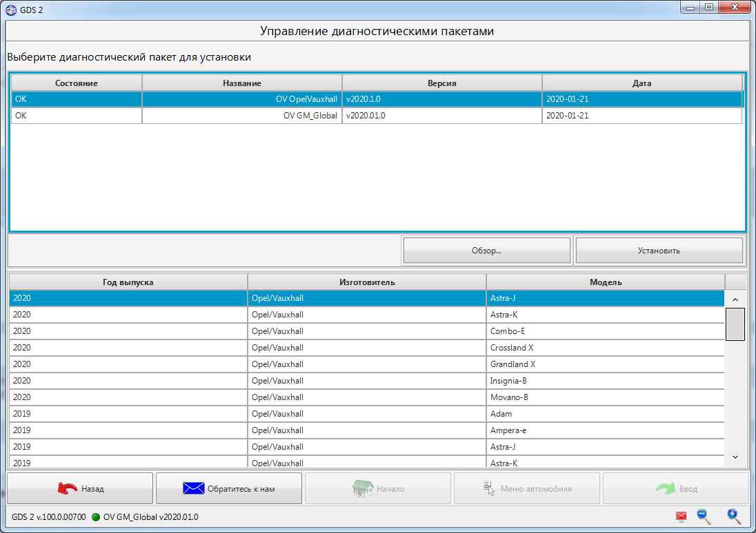Select the 2020 Astra-K row

(x=367, y=315)
